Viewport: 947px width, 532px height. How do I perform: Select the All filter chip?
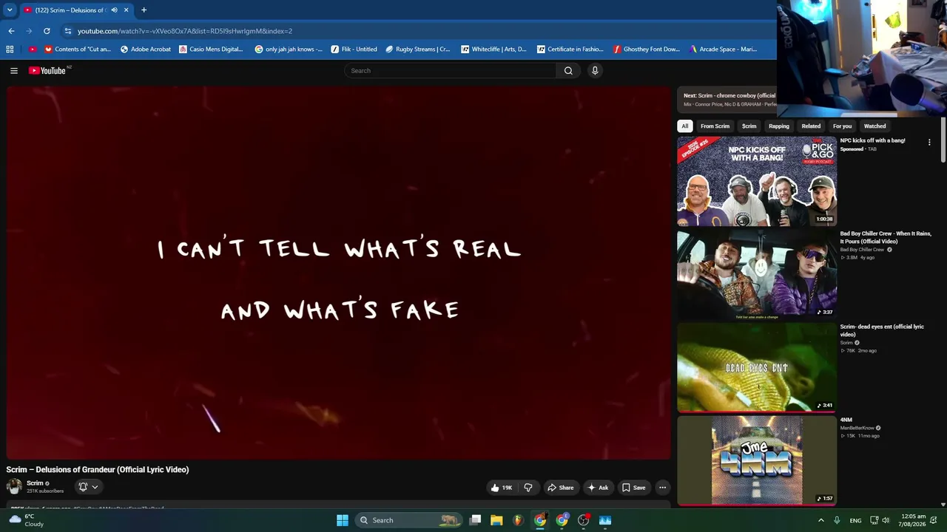[x=685, y=126]
